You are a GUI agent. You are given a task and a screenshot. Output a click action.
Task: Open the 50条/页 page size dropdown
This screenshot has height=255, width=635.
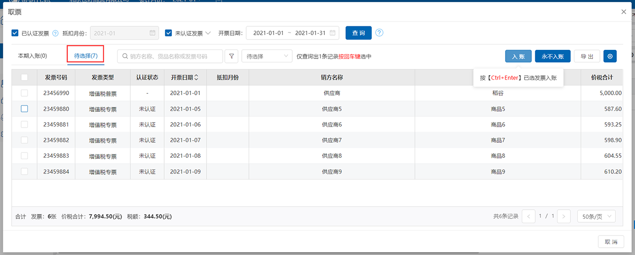click(x=596, y=216)
